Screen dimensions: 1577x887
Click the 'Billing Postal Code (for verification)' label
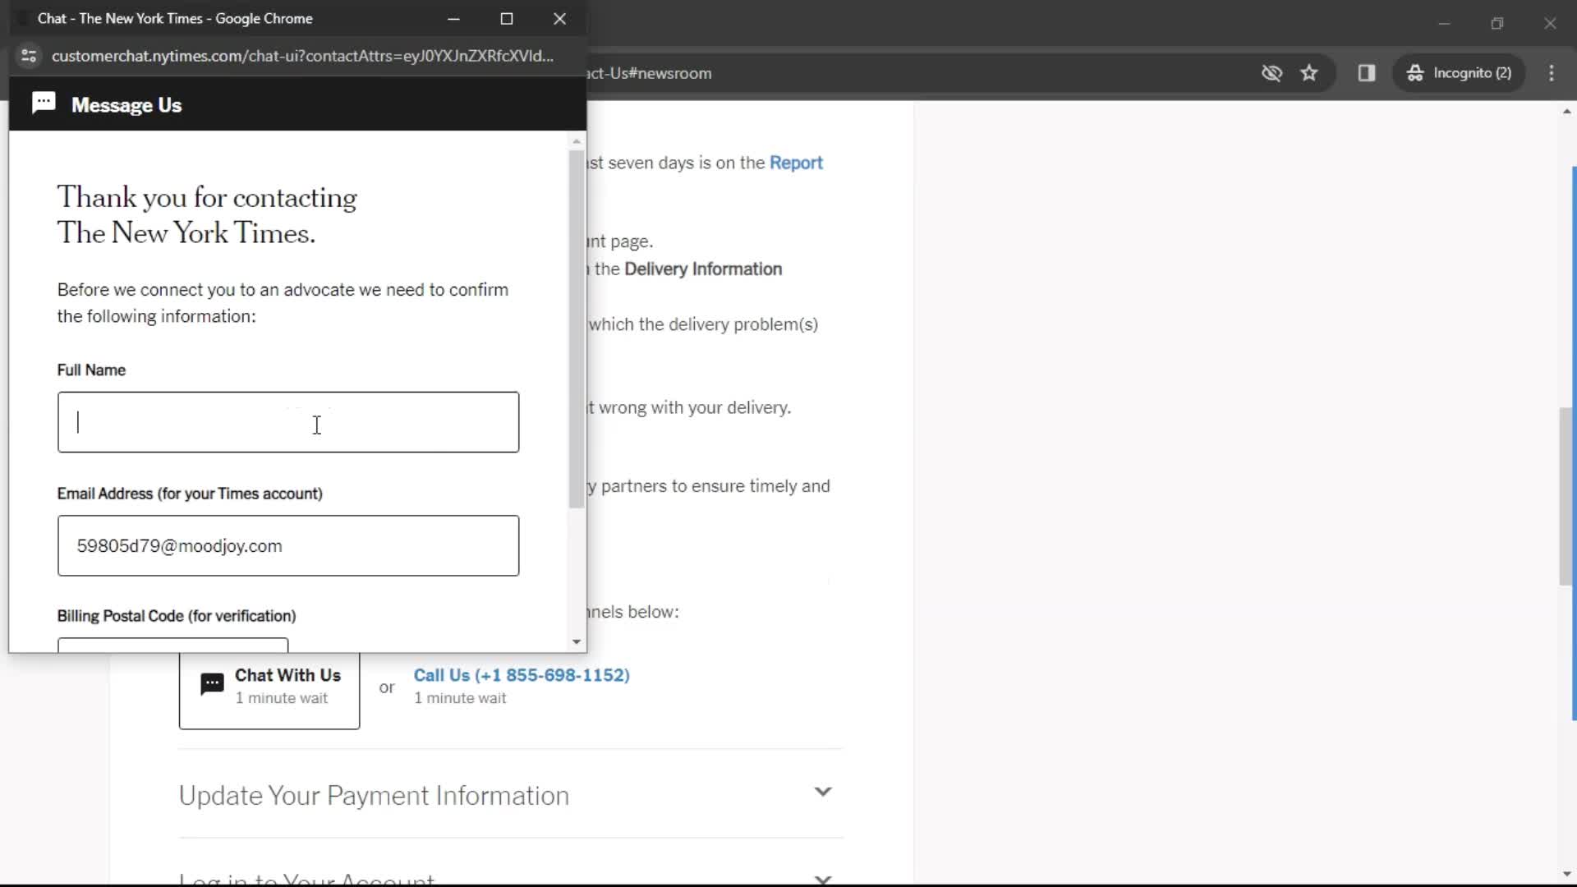pos(177,616)
